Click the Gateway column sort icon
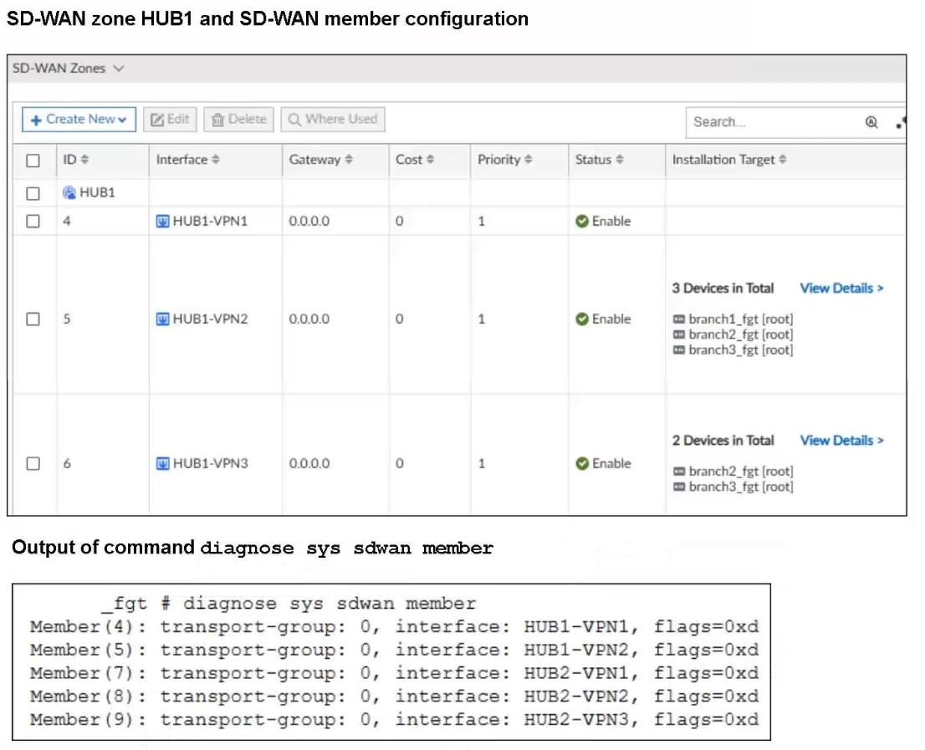This screenshot has width=925, height=750. pos(349,159)
